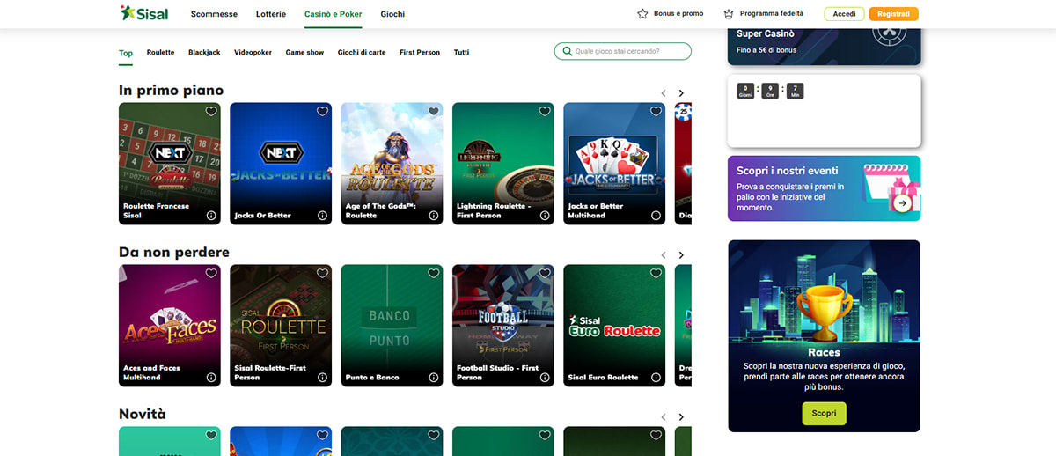This screenshot has height=456, width=1056.
Task: Show info for Sisal Roulette-First Person
Action: pos(322,377)
